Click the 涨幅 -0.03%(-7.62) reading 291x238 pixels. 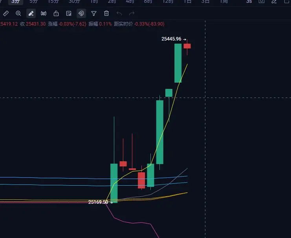click(x=67, y=24)
